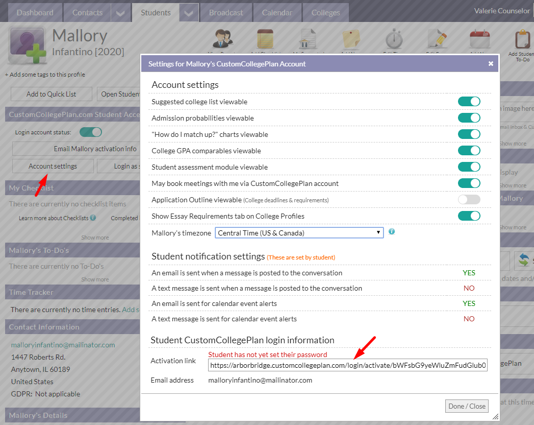Expand the Contacts tab dropdown arrow
Viewport: 534px width, 425px height.
[120, 13]
